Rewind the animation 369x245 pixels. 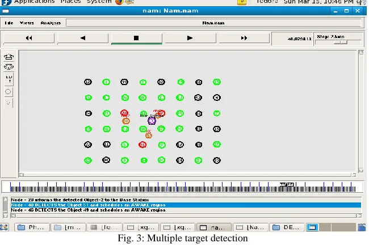pyautogui.click(x=29, y=38)
